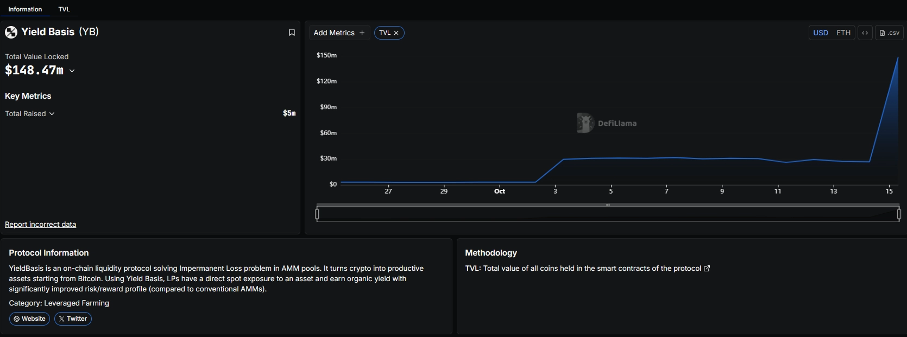Open the Add Metrics dropdown
The height and width of the screenshot is (337, 907).
[x=339, y=33]
